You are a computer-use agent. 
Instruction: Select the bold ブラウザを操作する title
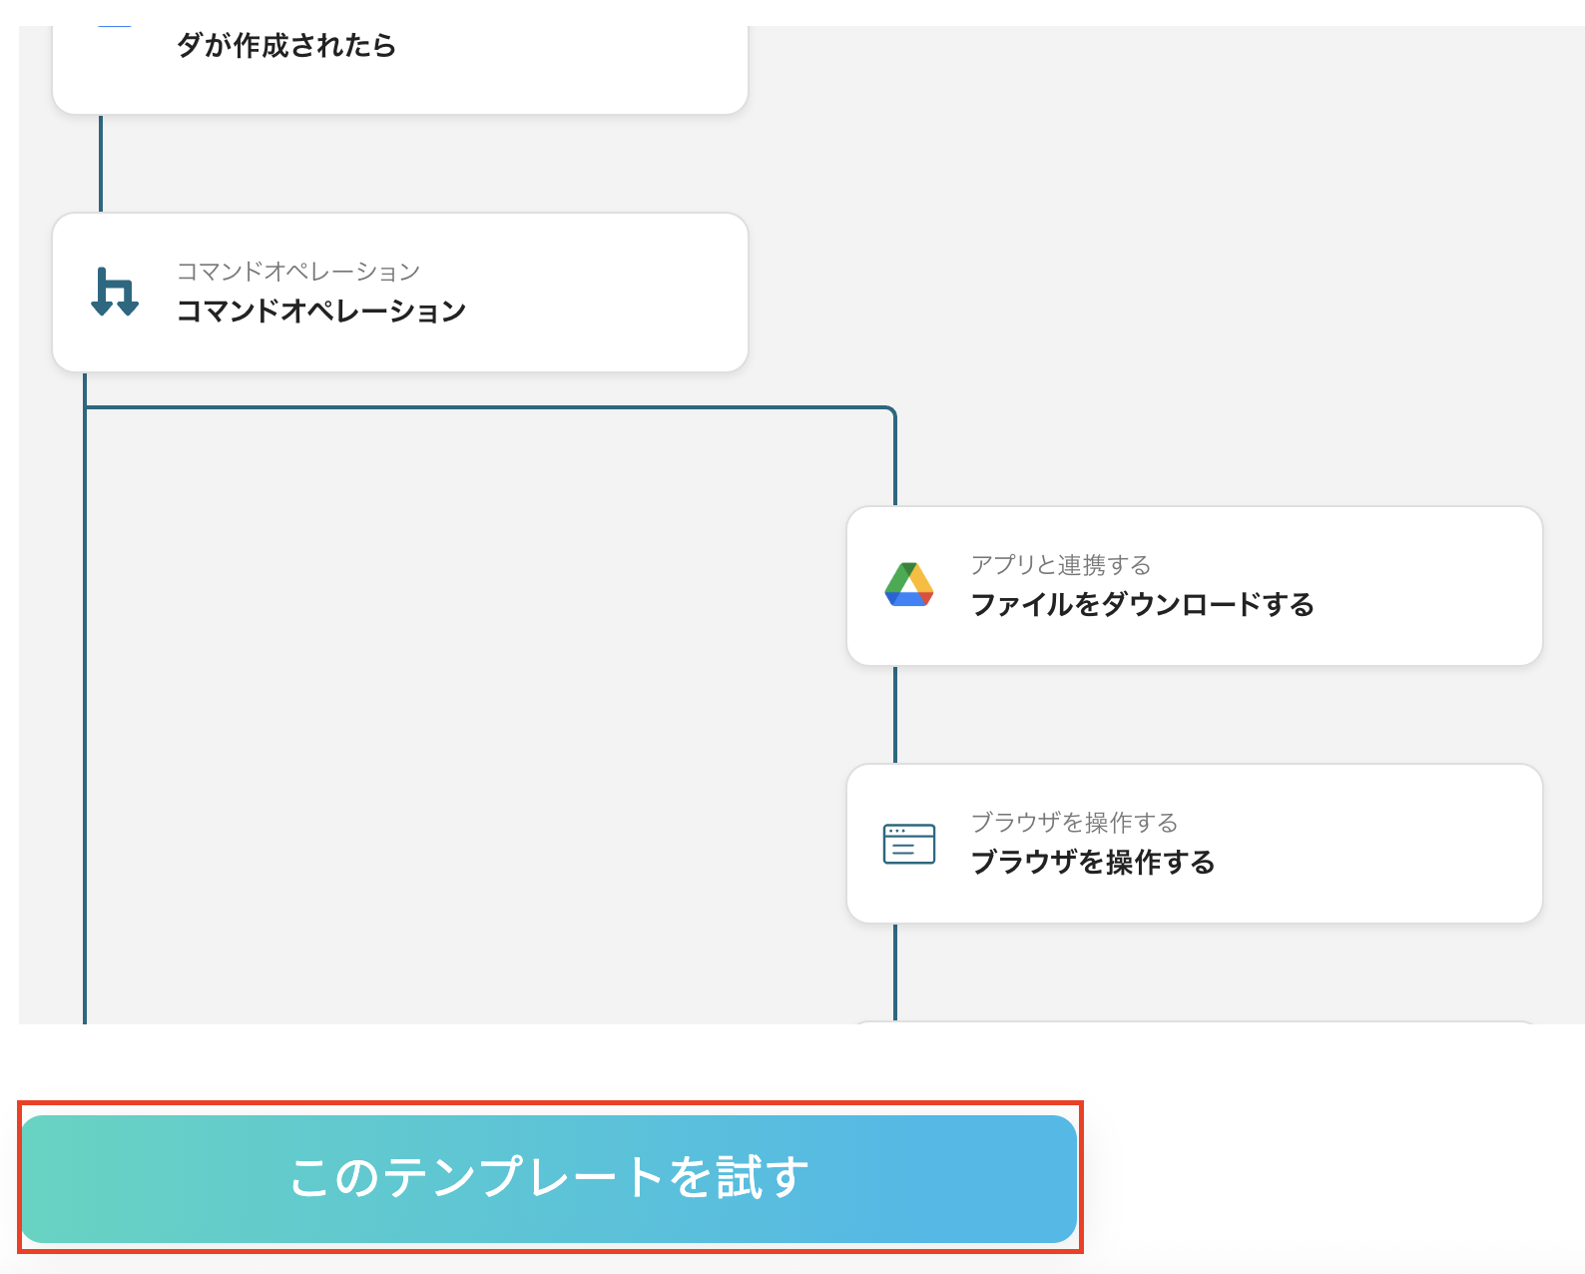point(1092,863)
